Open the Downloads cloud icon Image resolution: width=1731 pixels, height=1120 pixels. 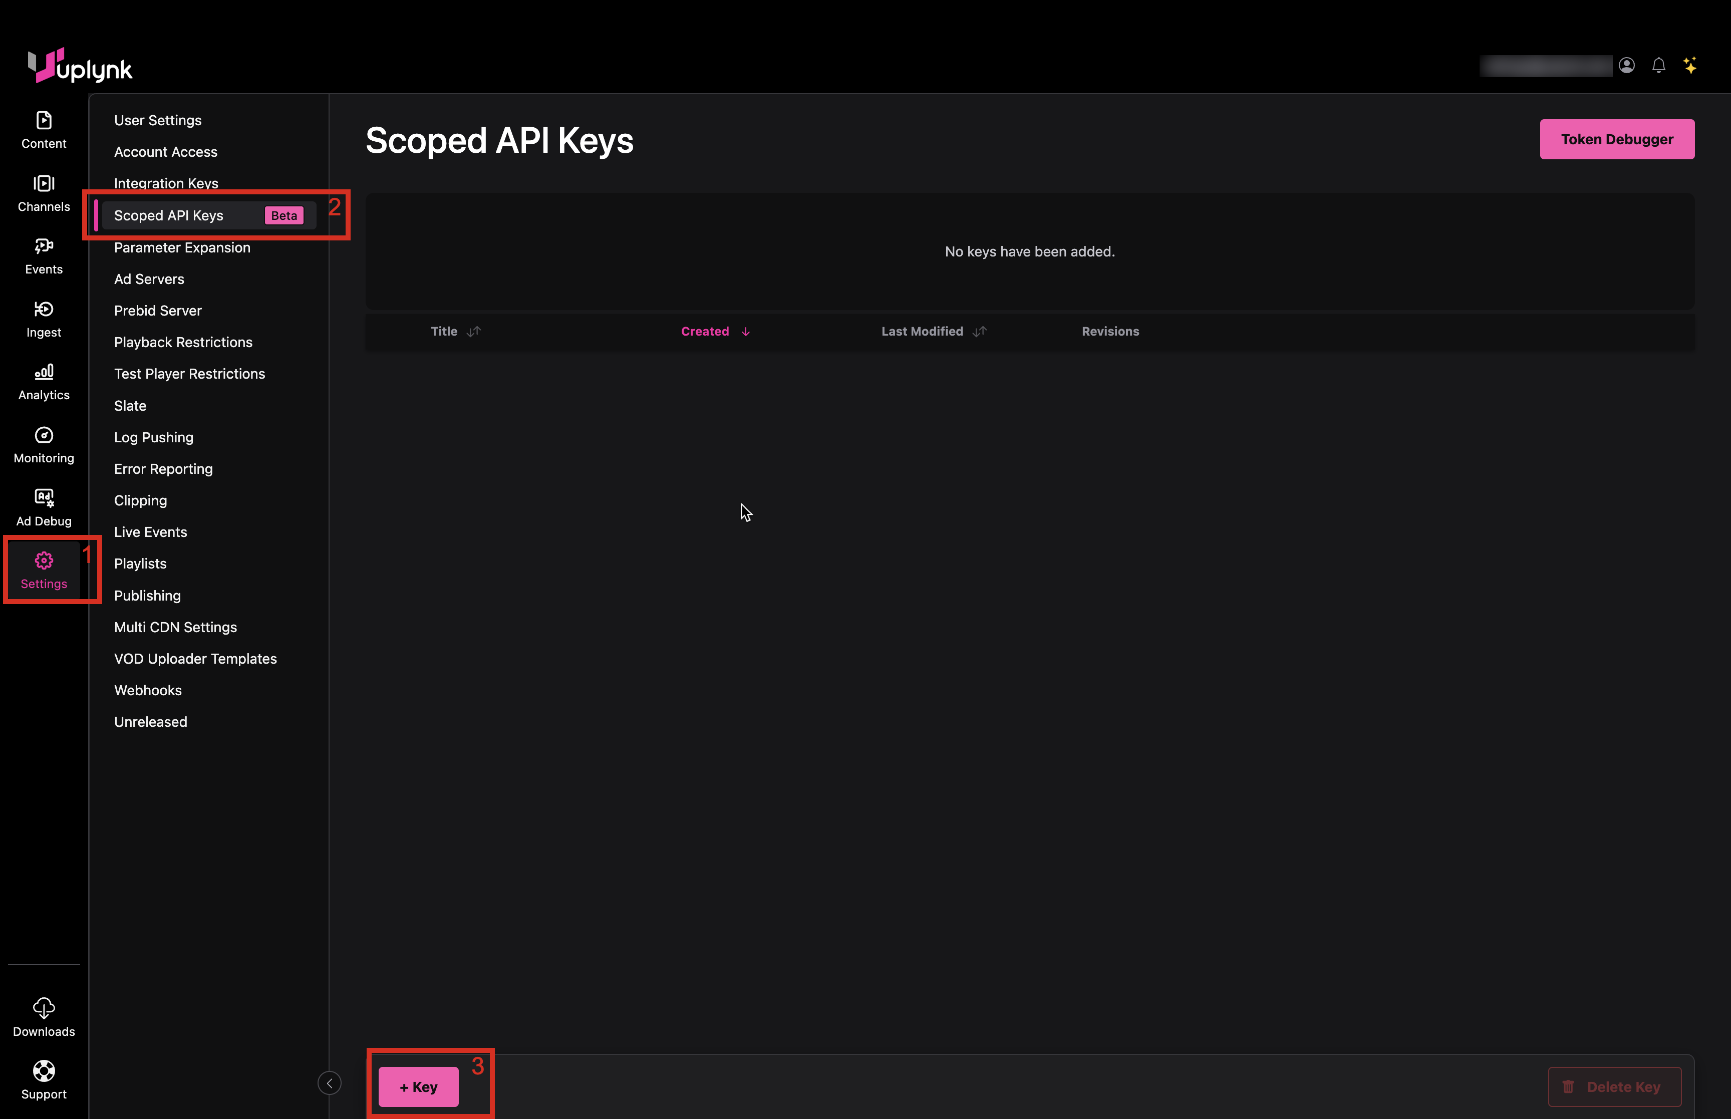[x=44, y=1008]
